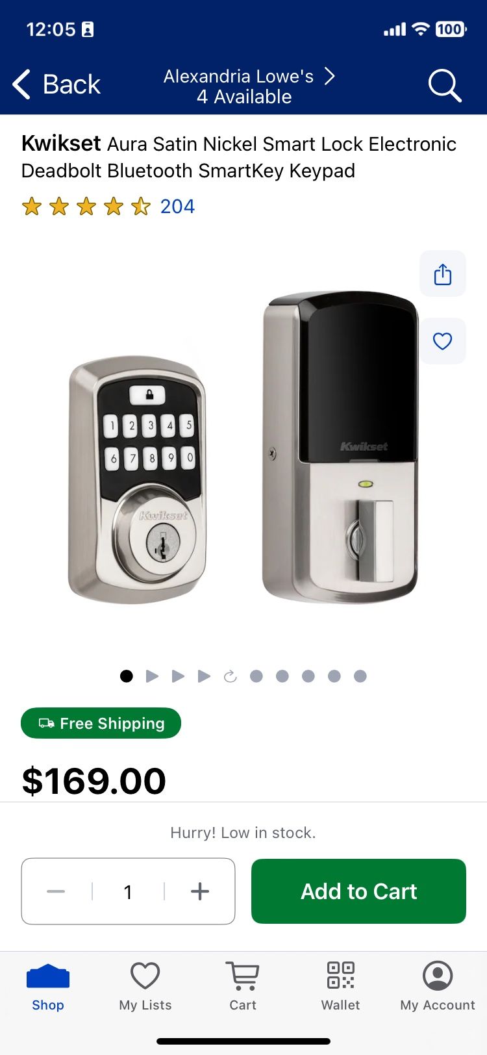
Task: Play the first product video indicator
Action: click(x=153, y=676)
